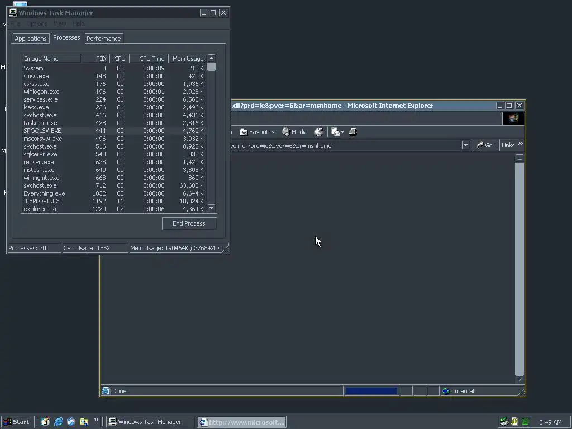Viewport: 572px width, 429px height.
Task: Click the Links toolbar label
Action: pos(508,145)
